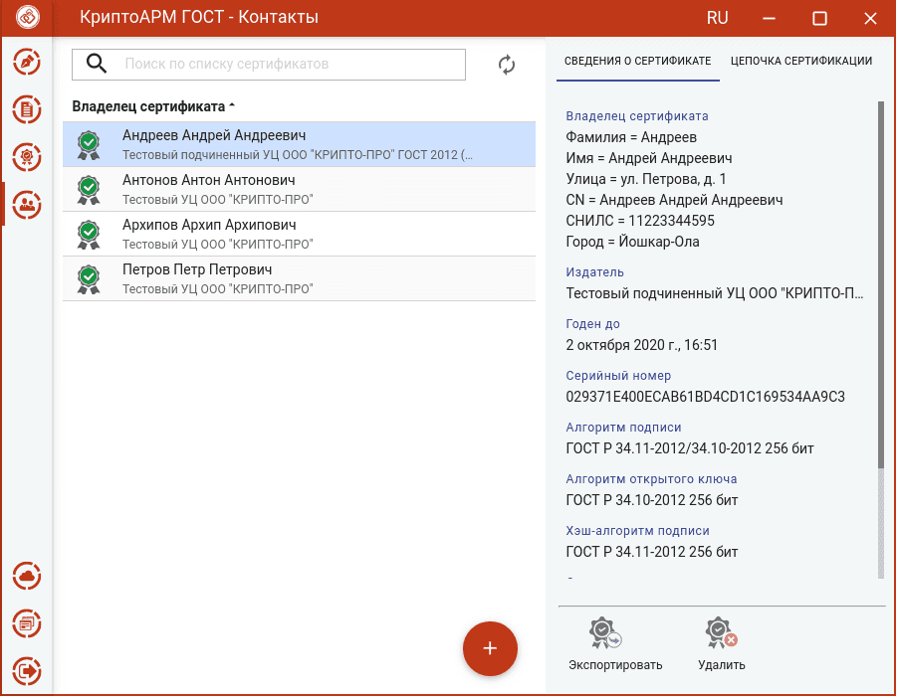Click the CN = Андреев Андрей Андреевич line

674,200
